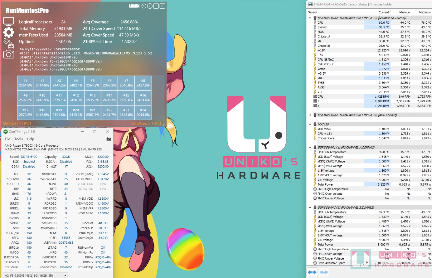Click the ADMIN label in RunMemtestPro
Screen dimensions: 432x278
point(134,6)
